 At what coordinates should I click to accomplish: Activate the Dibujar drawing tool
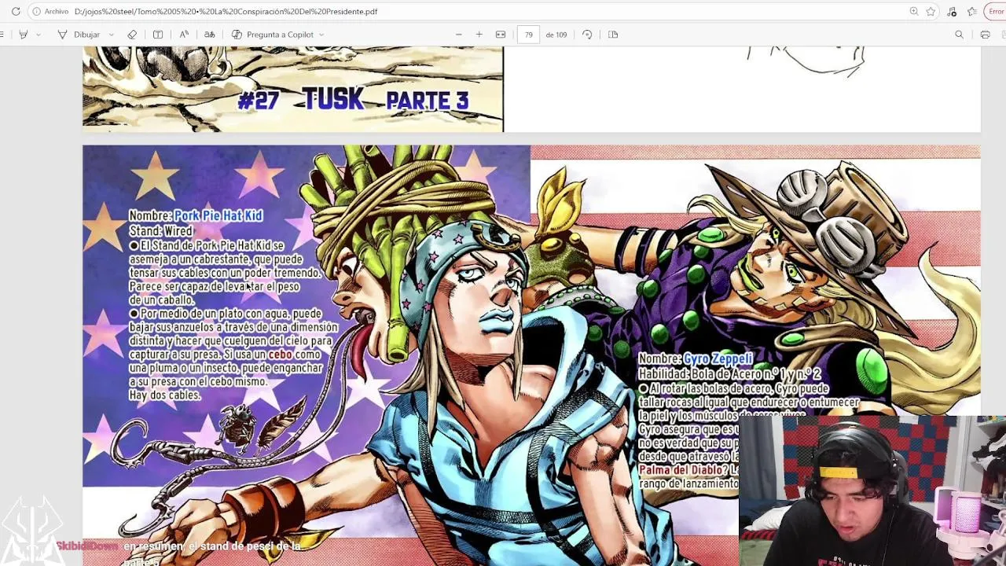pyautogui.click(x=79, y=35)
